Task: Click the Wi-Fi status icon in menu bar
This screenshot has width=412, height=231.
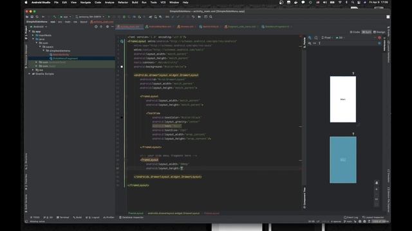Action: click(341, 3)
